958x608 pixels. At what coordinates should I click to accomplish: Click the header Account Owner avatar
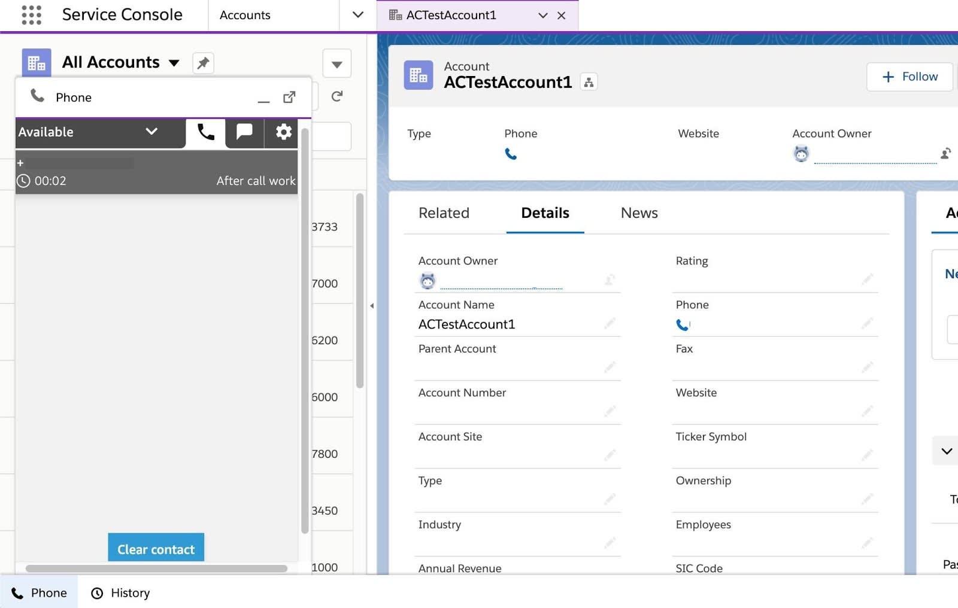click(x=801, y=154)
